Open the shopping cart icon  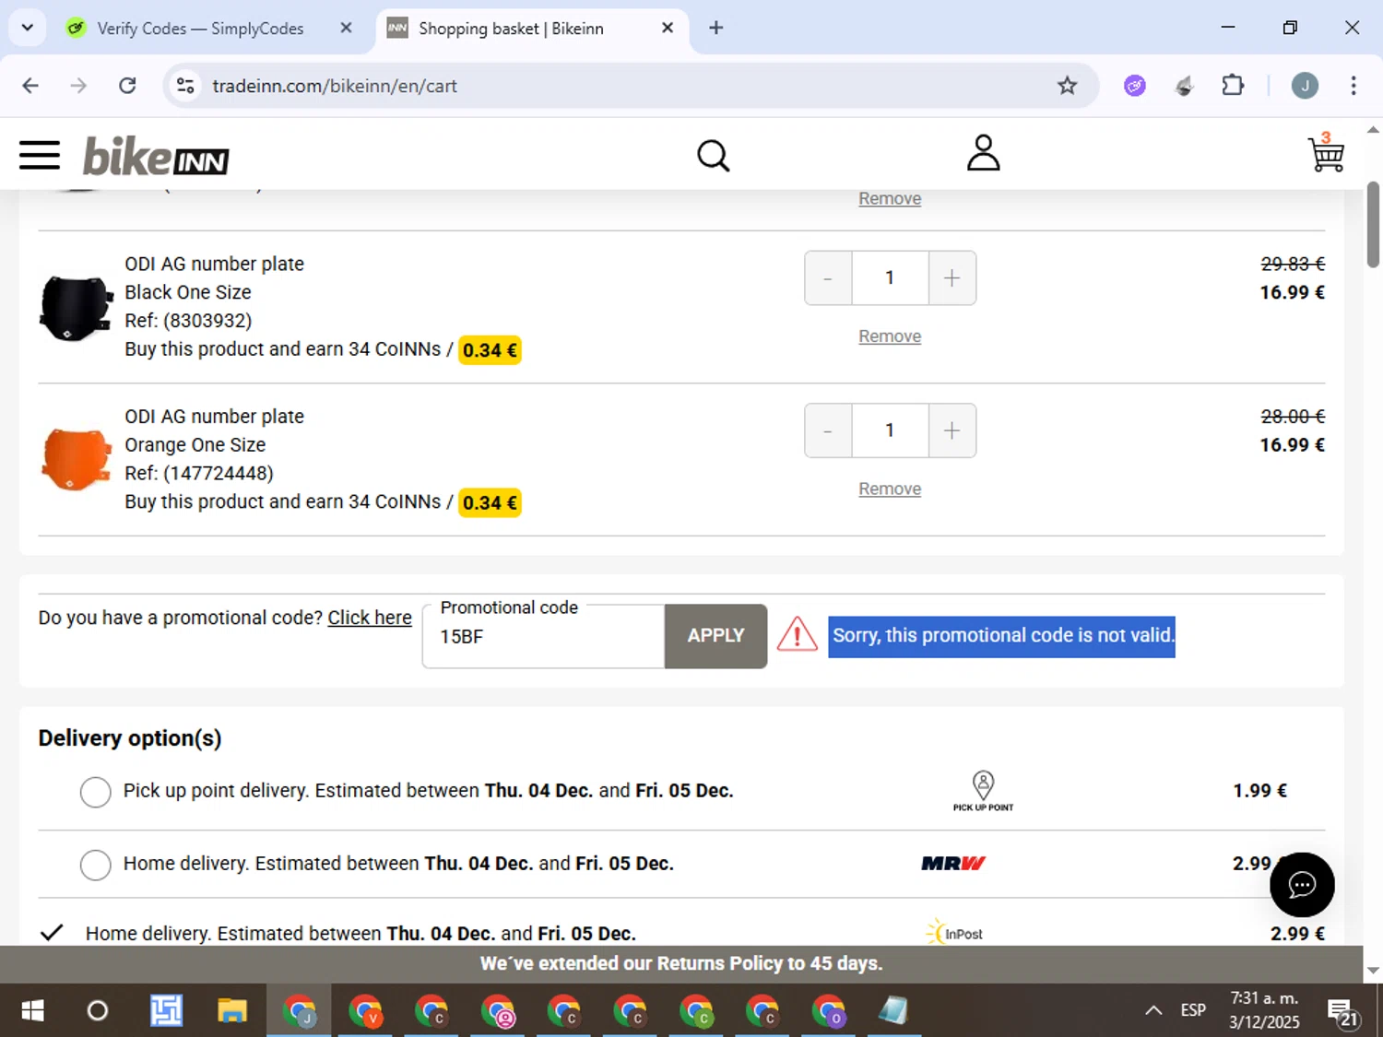tap(1326, 153)
